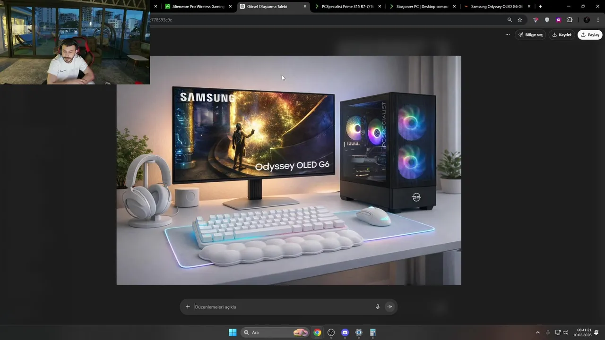Select the Görsel Oluşturma Talebi tab
Image resolution: width=605 pixels, height=340 pixels.
(273, 7)
